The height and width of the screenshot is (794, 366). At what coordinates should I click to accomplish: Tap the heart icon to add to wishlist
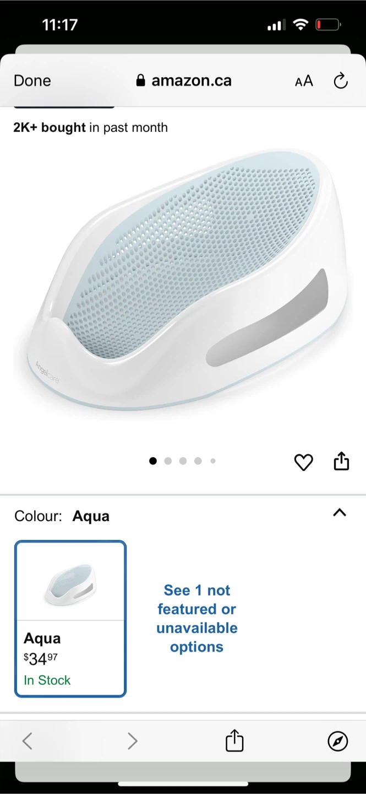(x=303, y=462)
